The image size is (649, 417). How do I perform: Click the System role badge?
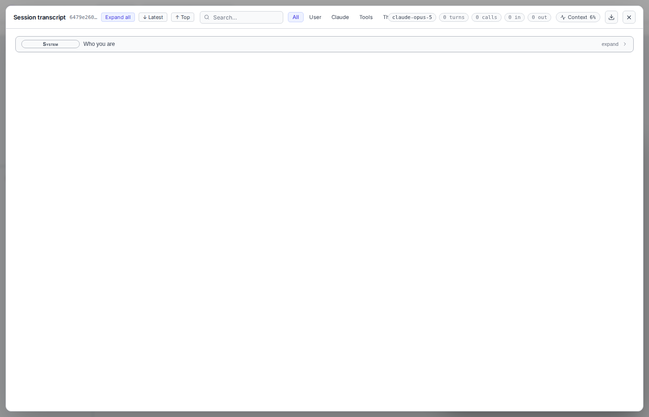51,44
